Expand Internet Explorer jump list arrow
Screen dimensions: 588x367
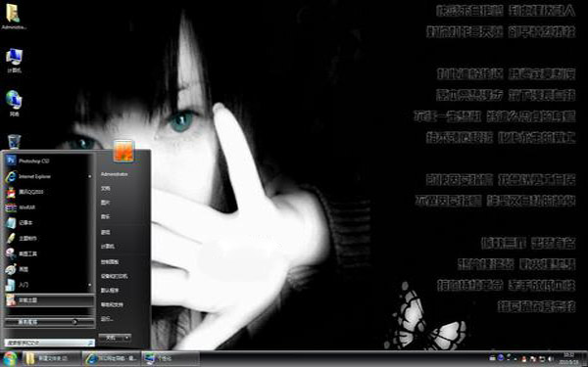click(89, 176)
